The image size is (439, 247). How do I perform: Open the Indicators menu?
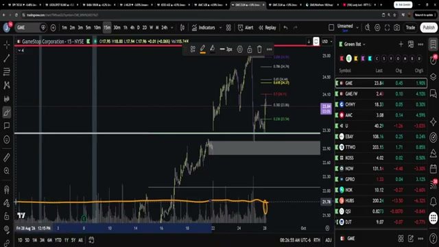click(x=204, y=27)
